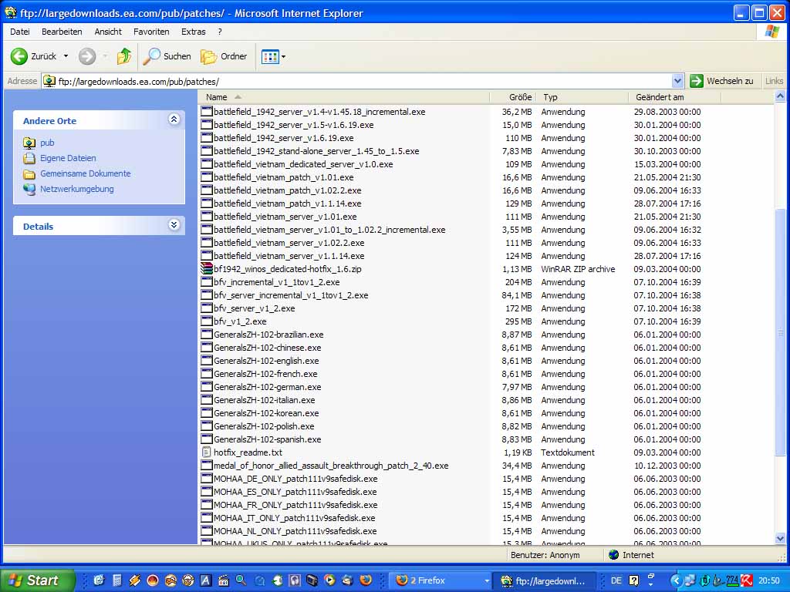Image resolution: width=790 pixels, height=592 pixels.
Task: Open the Datei menu
Action: pyautogui.click(x=19, y=32)
